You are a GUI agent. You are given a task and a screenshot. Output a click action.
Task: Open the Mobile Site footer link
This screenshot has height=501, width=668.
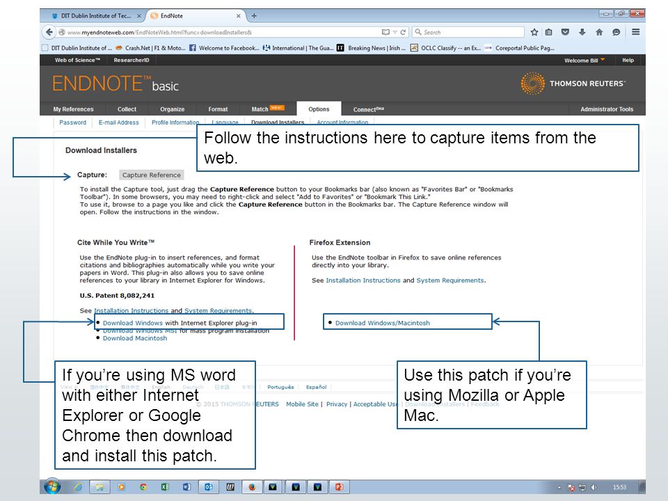click(x=302, y=404)
